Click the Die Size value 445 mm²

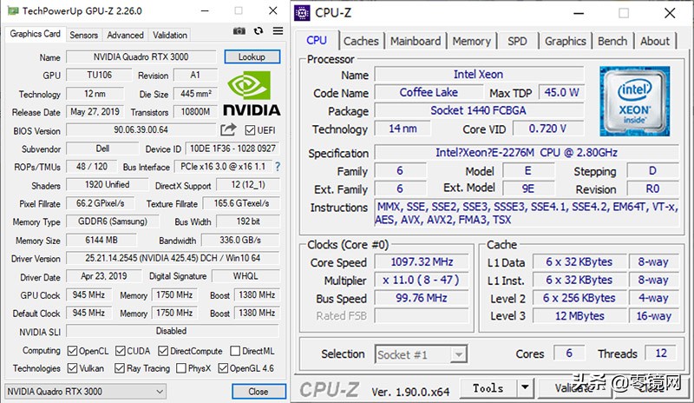pos(196,94)
